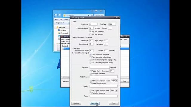
Task: Click the Explorer Forward arrow button
Action: coord(59,15)
